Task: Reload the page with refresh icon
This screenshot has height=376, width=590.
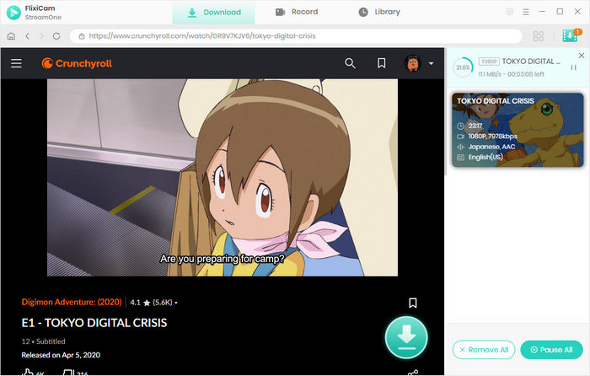Action: 56,36
